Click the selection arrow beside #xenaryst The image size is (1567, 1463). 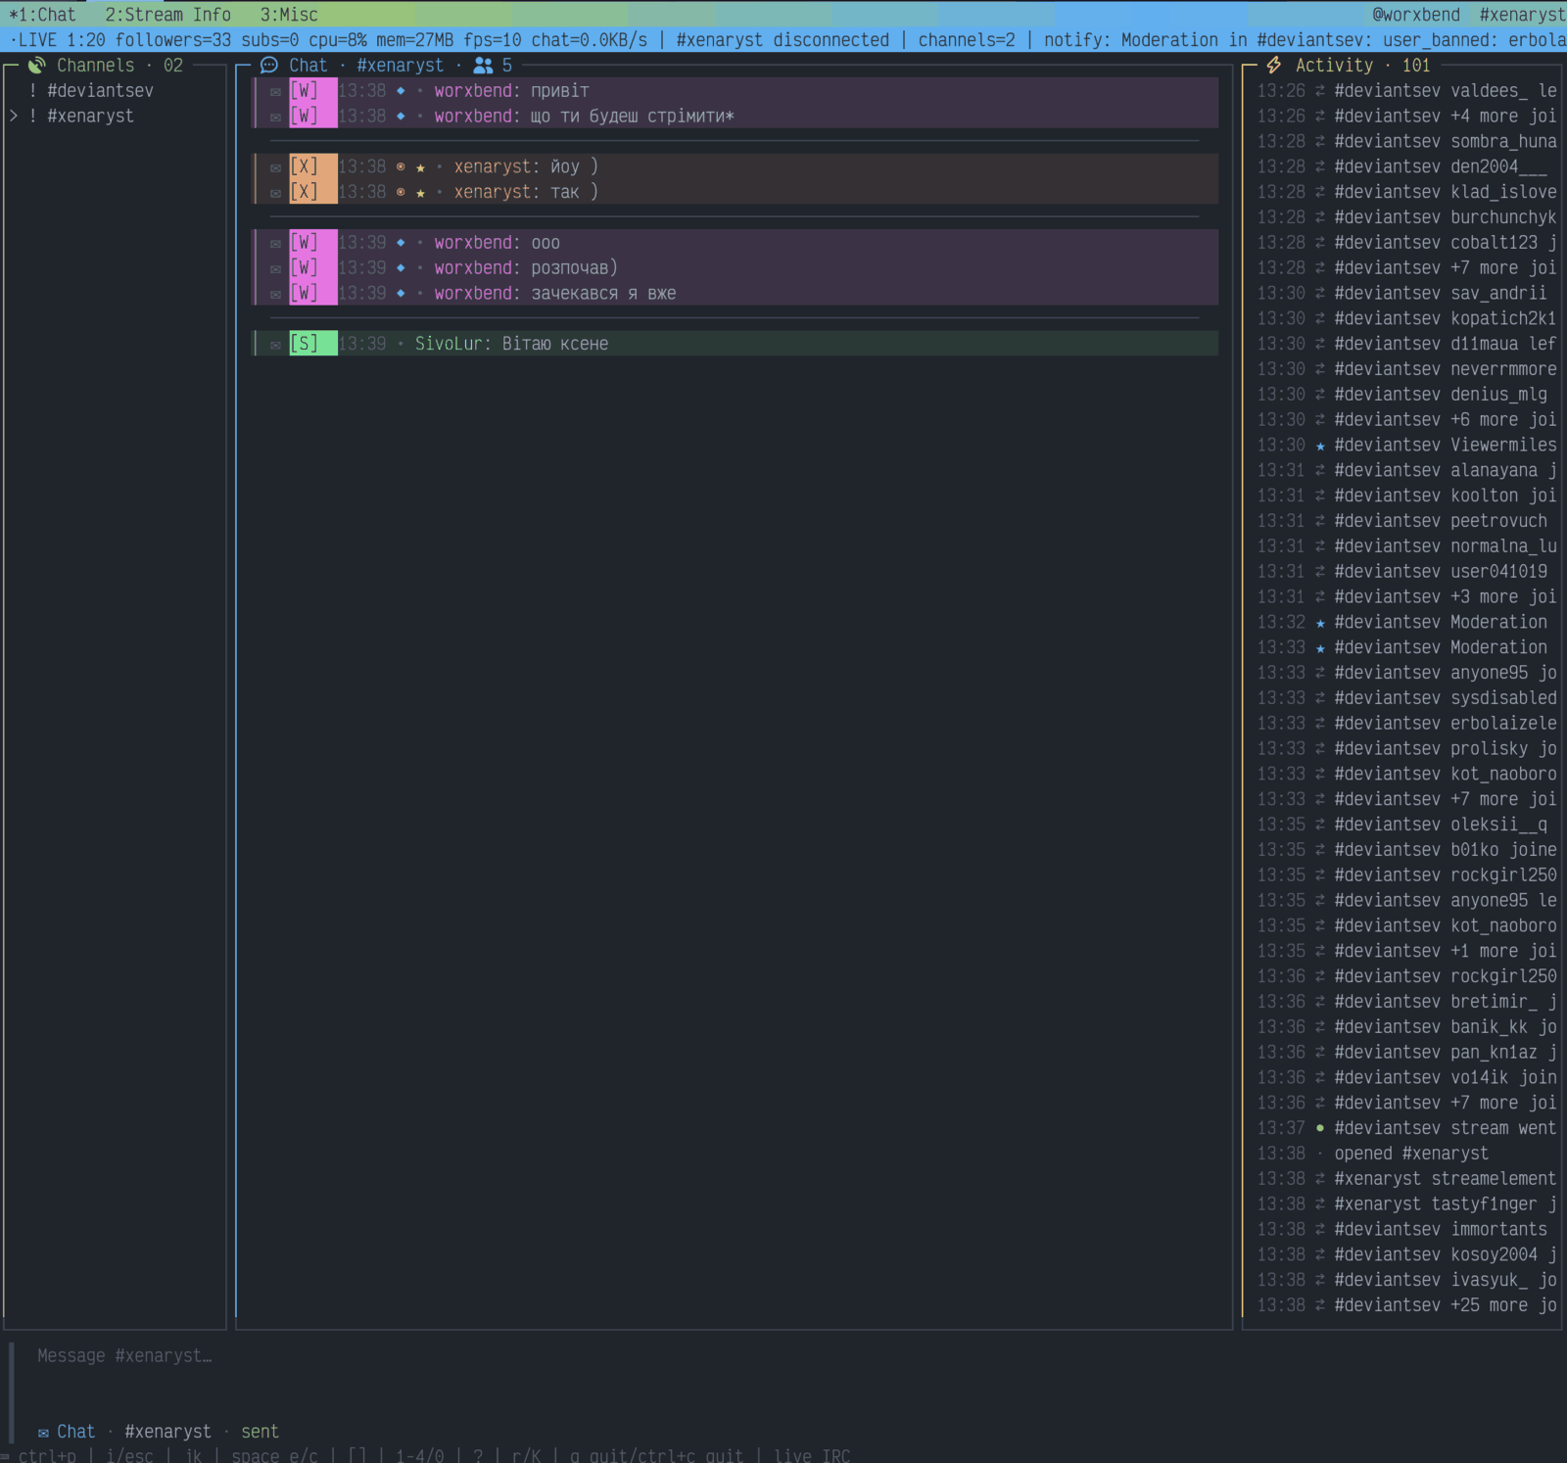14,117
